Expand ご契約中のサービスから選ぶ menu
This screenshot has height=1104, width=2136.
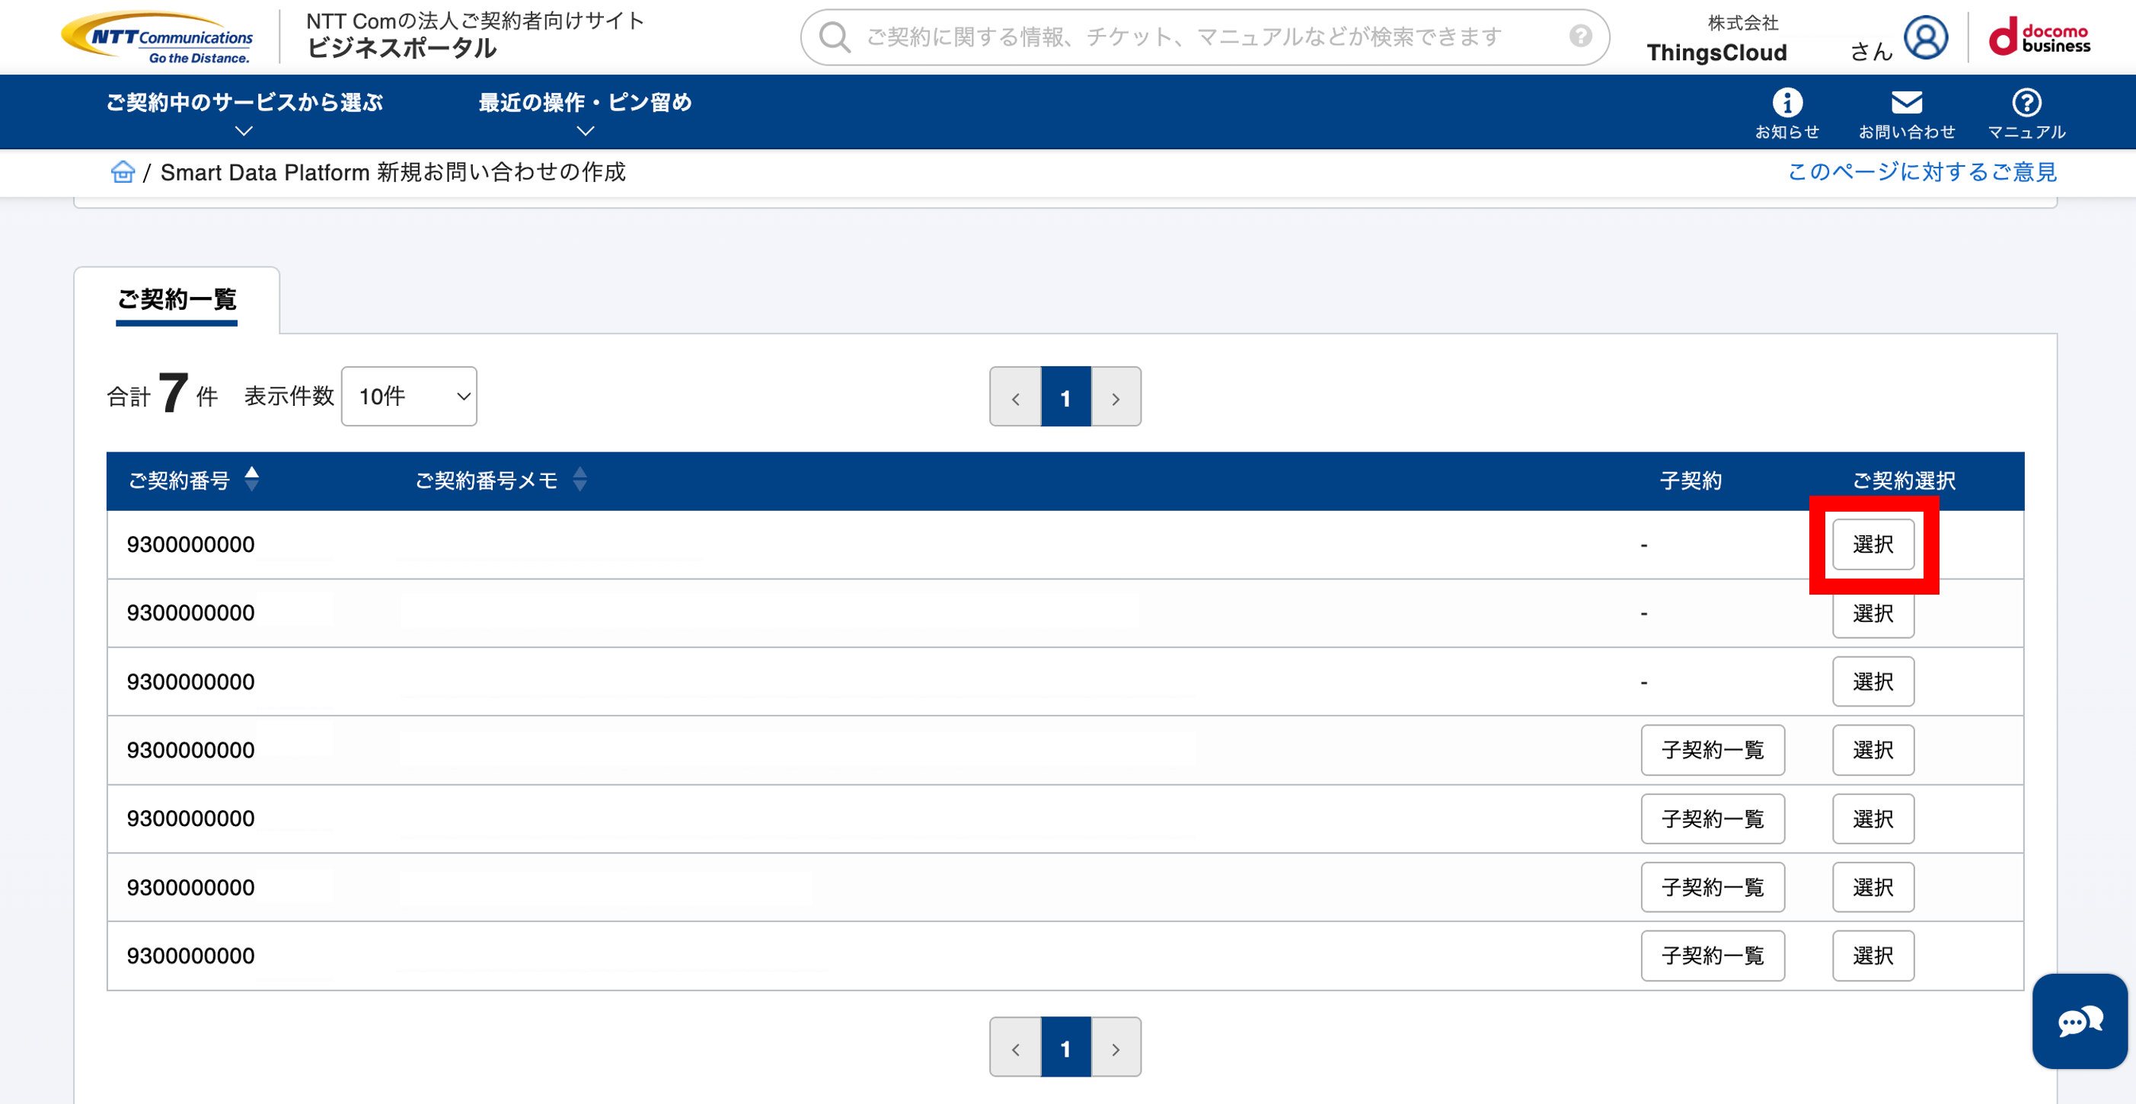point(244,113)
